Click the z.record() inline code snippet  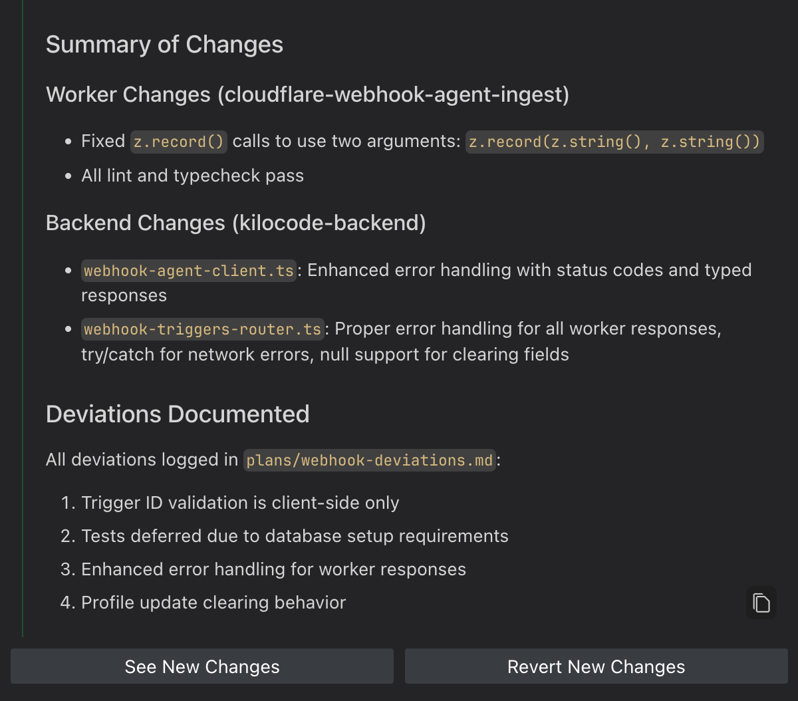click(x=179, y=142)
